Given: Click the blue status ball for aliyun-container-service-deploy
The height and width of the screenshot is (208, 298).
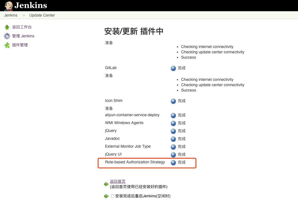Looking at the screenshot, I should 173,115.
